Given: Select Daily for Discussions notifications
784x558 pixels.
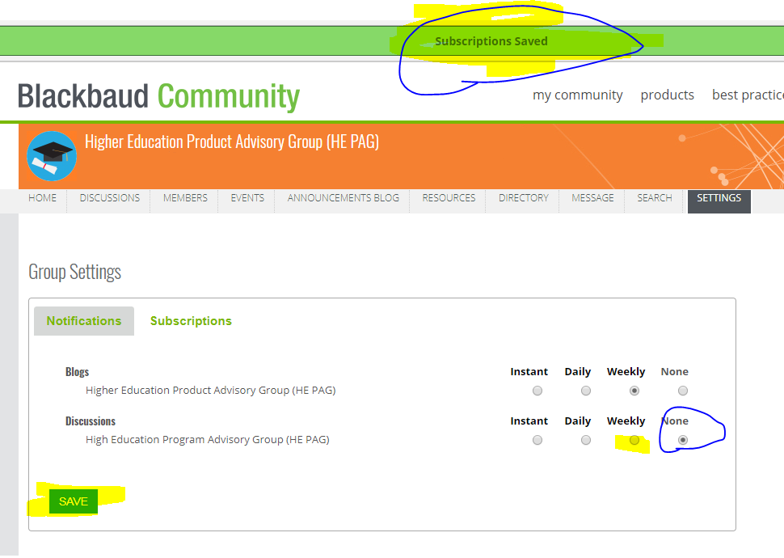Looking at the screenshot, I should [585, 440].
